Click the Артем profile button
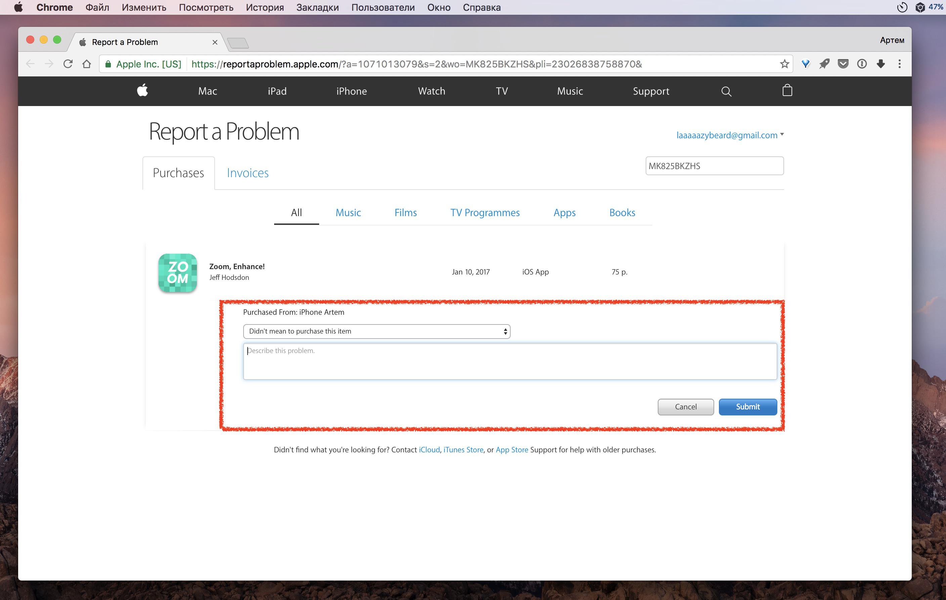Viewport: 946px width, 600px height. pos(892,40)
